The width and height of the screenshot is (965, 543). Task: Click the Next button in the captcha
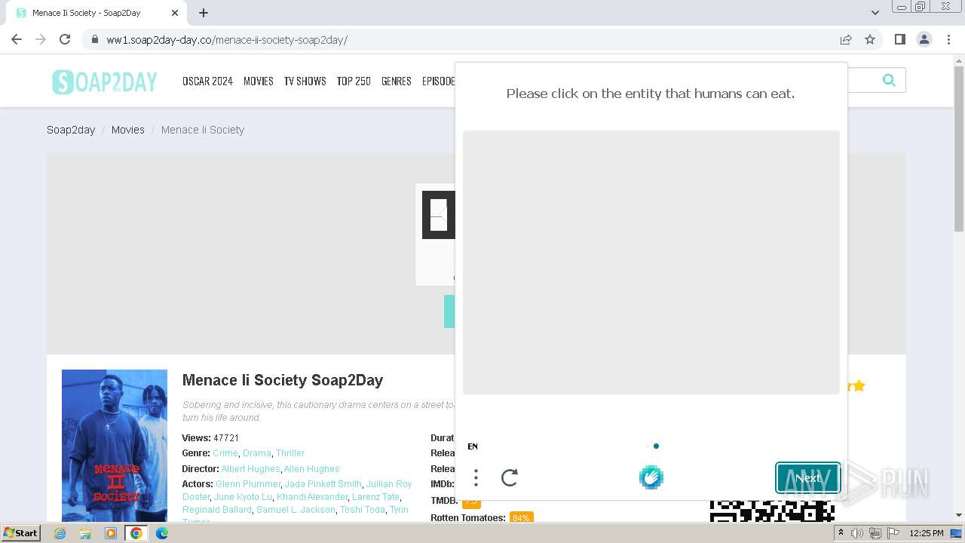point(808,477)
